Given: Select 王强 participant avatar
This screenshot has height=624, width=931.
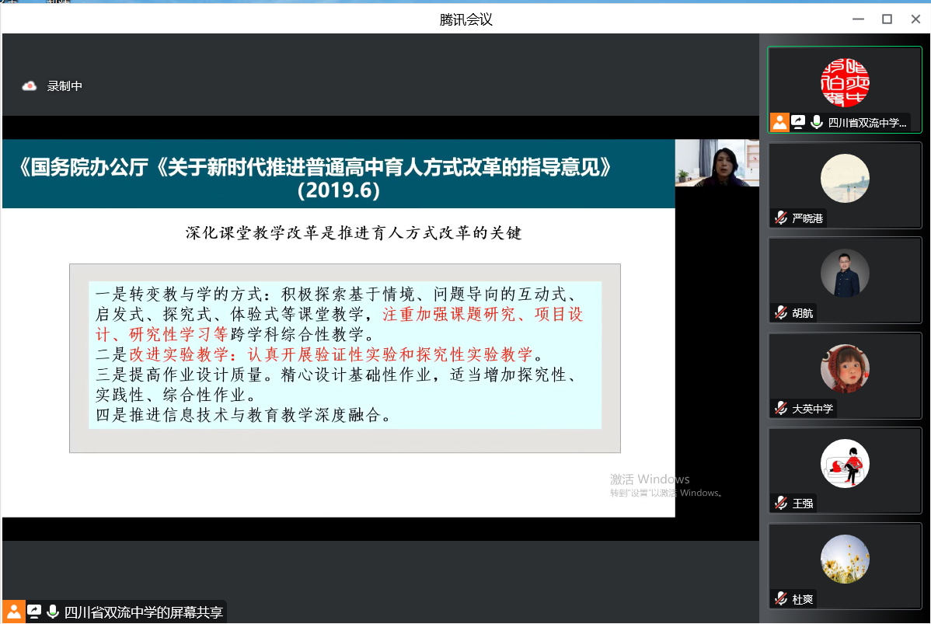Looking at the screenshot, I should click(x=845, y=464).
